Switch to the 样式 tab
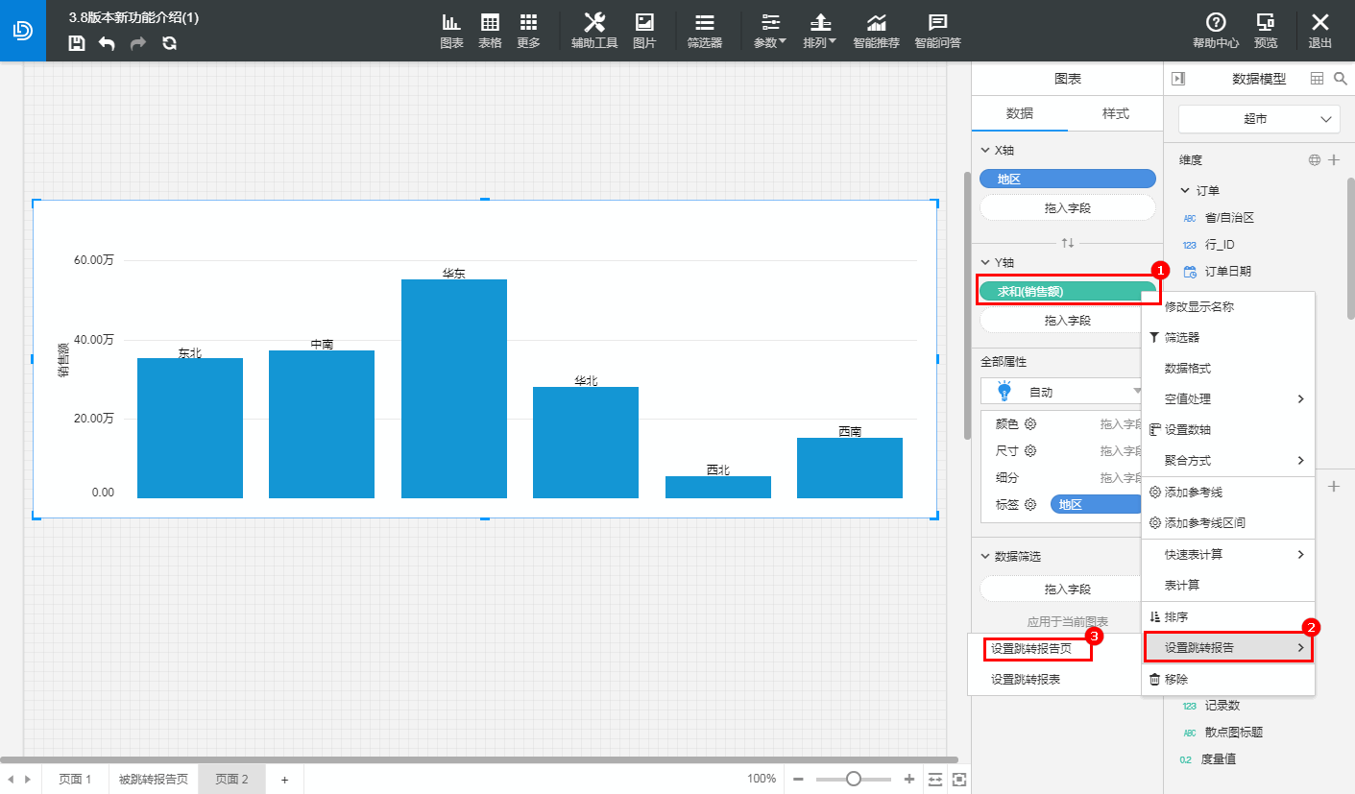The height and width of the screenshot is (794, 1355). pos(1115,113)
